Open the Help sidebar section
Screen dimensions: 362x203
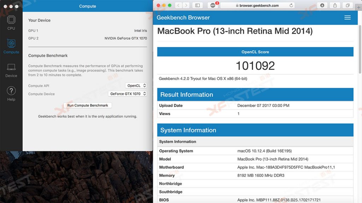click(11, 94)
